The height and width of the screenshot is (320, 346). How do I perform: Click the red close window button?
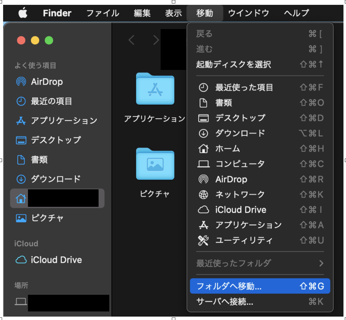point(21,40)
